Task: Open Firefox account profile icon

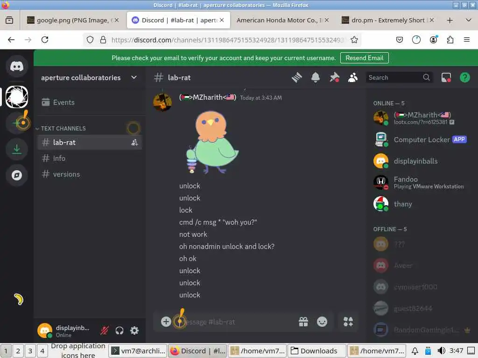Action: (434, 40)
